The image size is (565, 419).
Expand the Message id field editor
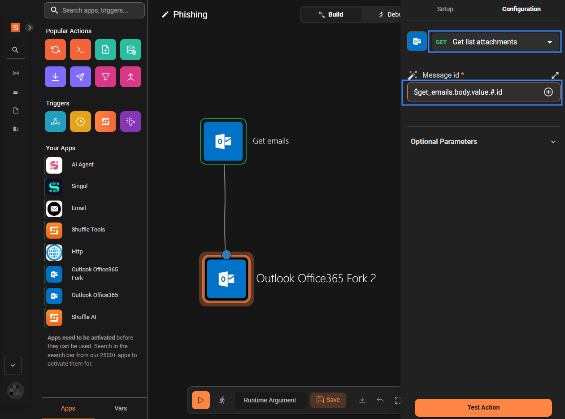[x=555, y=75]
